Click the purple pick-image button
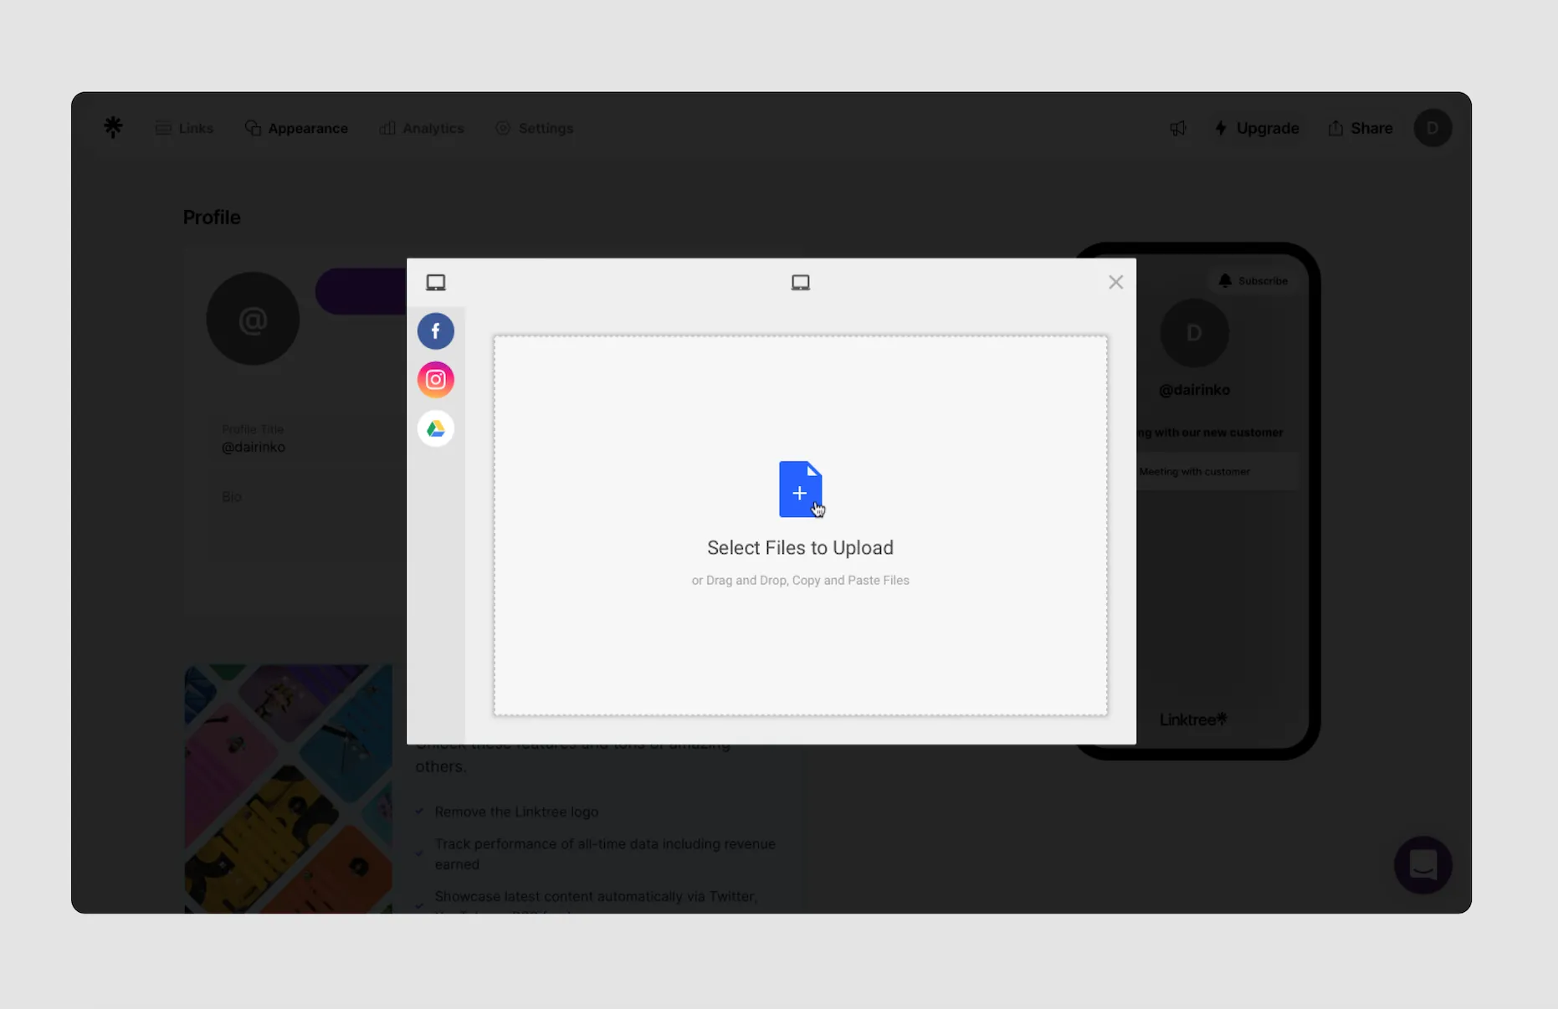Image resolution: width=1558 pixels, height=1009 pixels. 361,291
